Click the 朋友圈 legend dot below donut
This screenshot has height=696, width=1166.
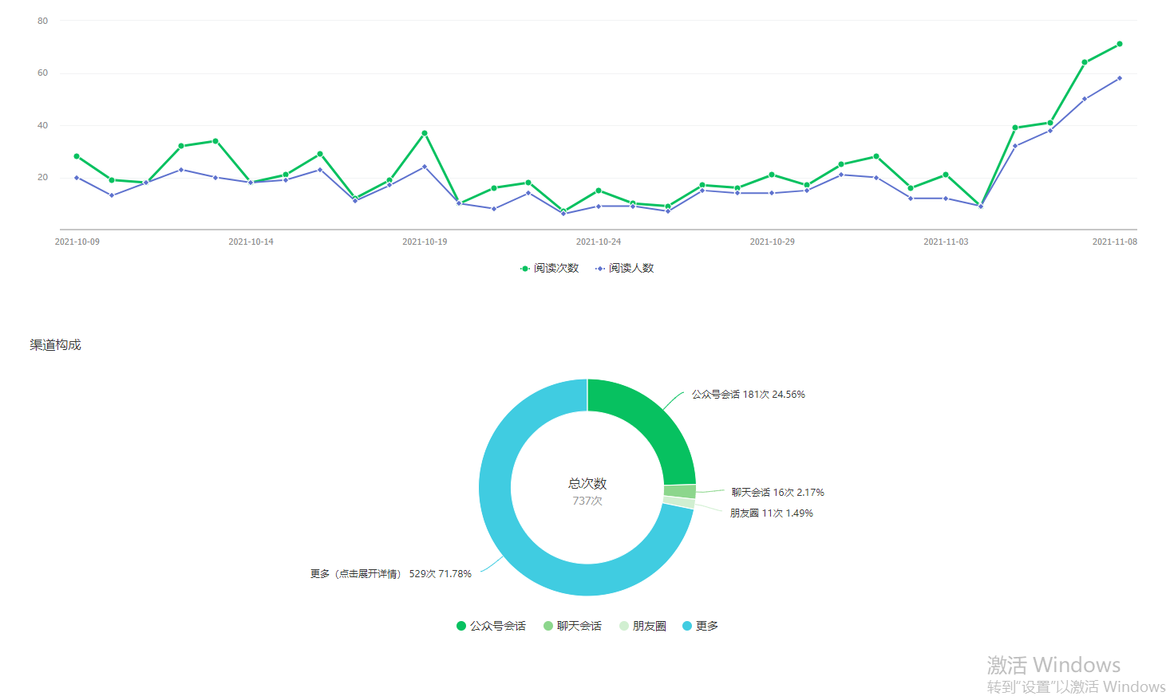[x=624, y=627]
